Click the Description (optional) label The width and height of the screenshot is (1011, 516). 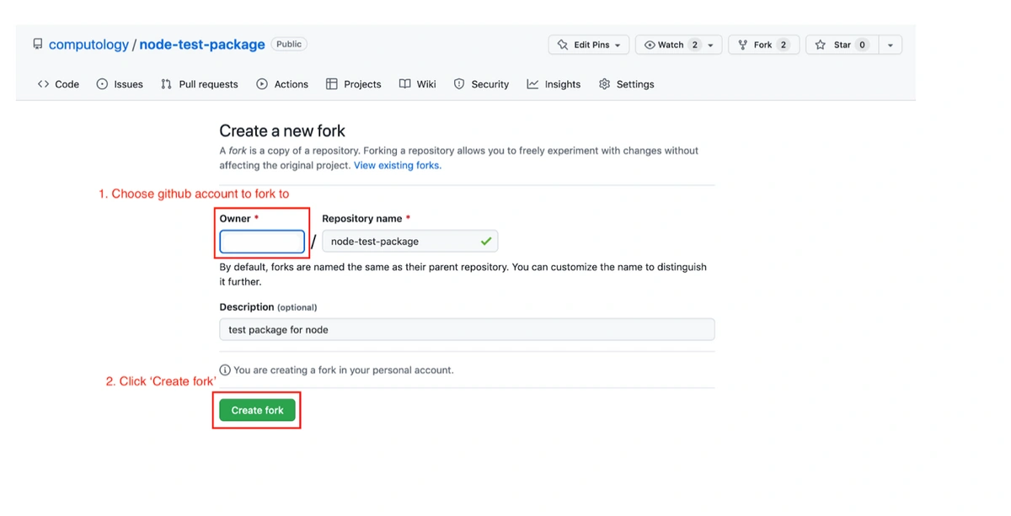(268, 307)
